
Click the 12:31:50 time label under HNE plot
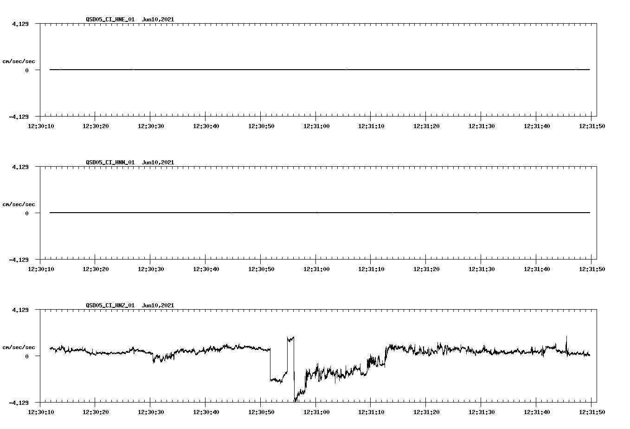(x=591, y=126)
